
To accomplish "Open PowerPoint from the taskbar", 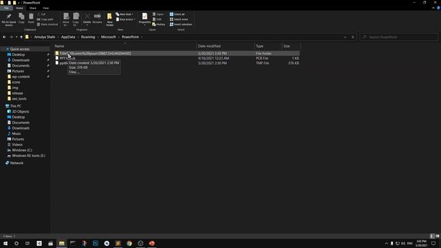I will click(x=152, y=243).
